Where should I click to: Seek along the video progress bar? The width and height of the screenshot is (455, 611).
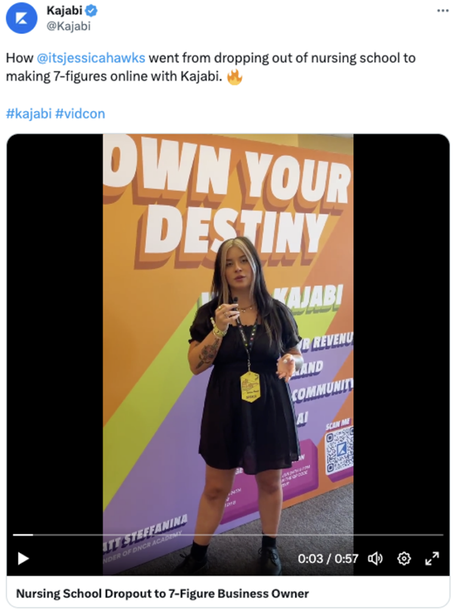(x=228, y=535)
